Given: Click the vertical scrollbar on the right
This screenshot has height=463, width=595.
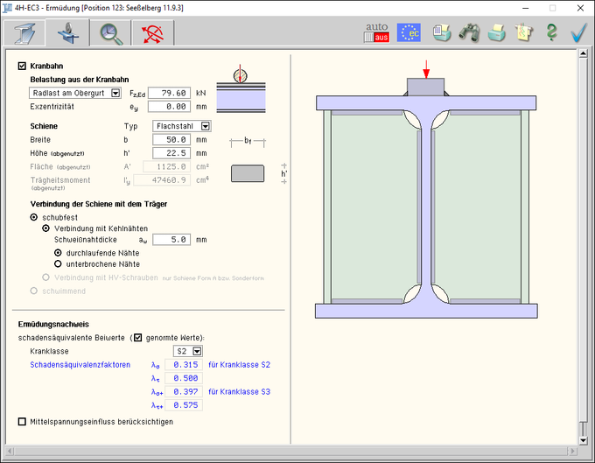Looking at the screenshot, I should pyautogui.click(x=584, y=245).
